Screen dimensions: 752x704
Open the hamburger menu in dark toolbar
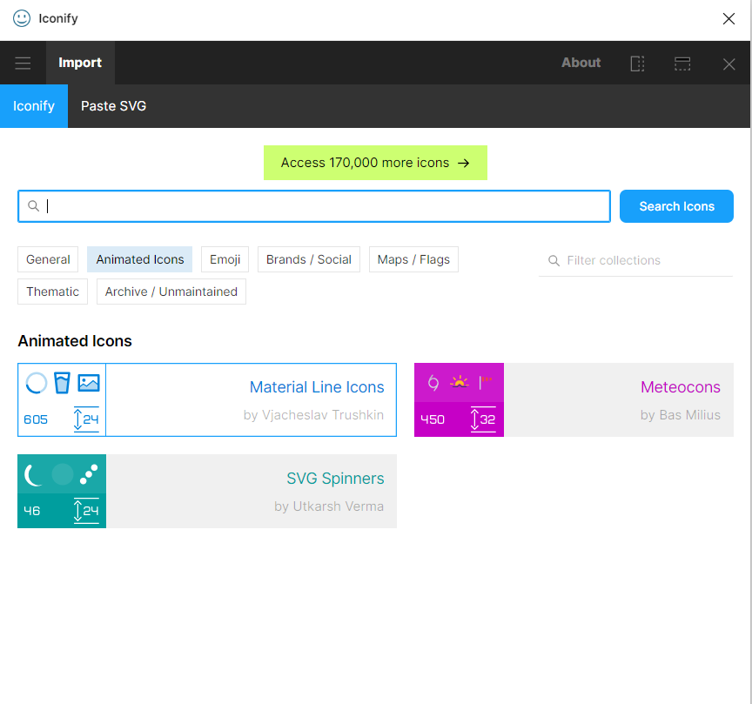pyautogui.click(x=23, y=63)
